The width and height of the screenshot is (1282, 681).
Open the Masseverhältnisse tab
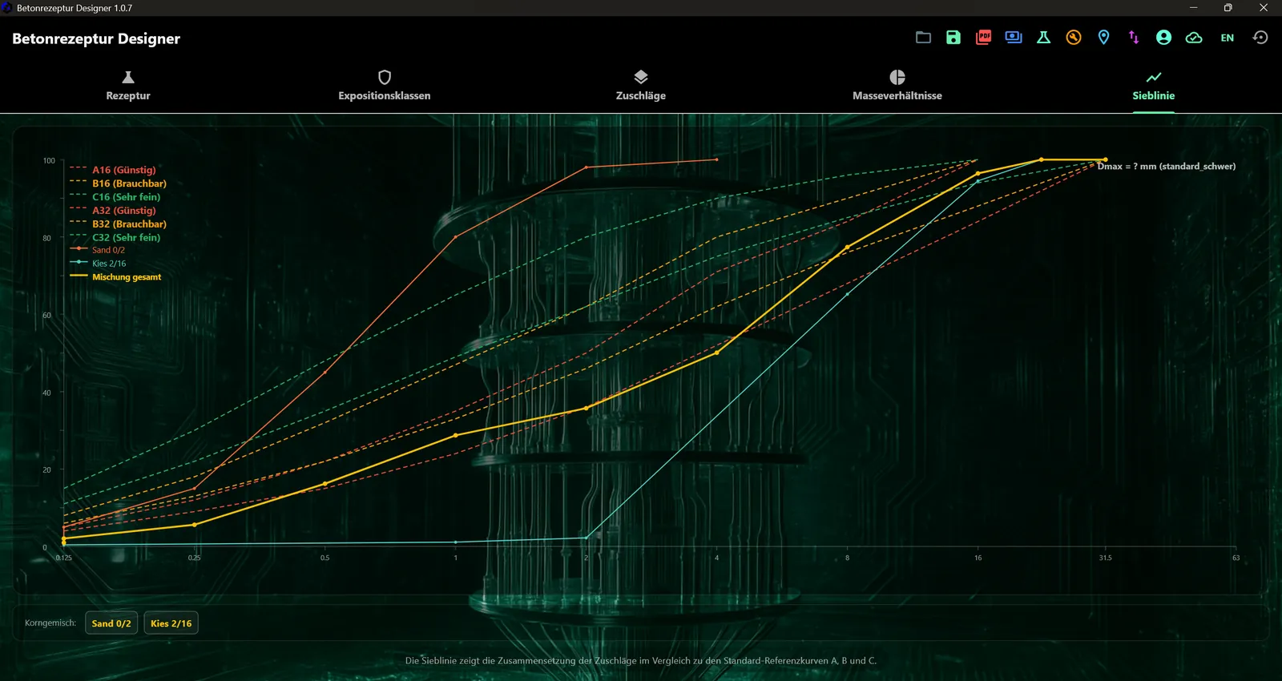coord(897,86)
